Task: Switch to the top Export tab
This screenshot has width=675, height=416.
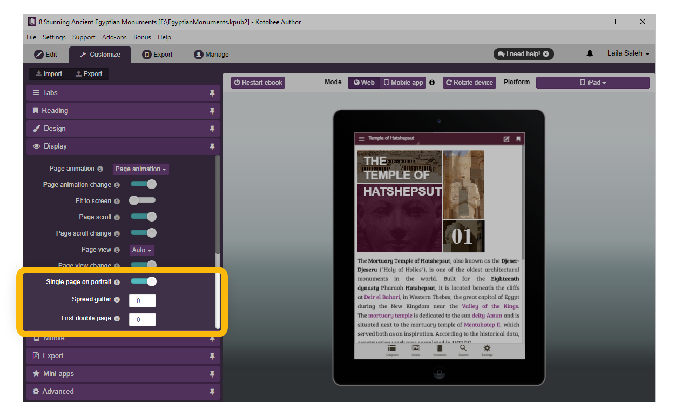Action: coord(158,55)
